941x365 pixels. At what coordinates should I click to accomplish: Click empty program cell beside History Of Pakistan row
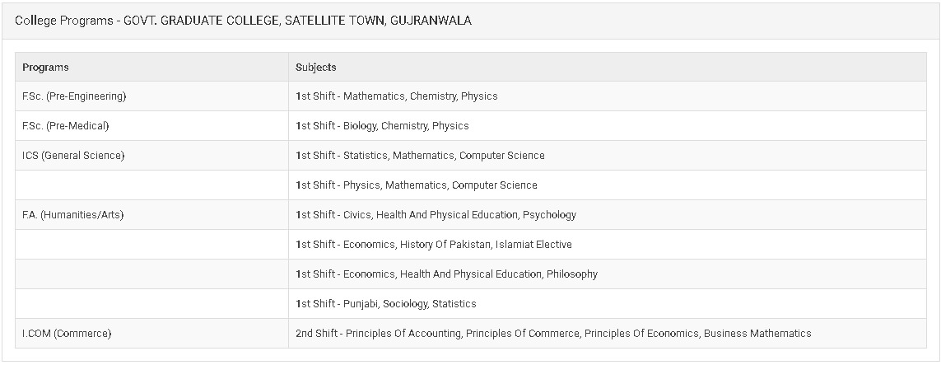point(151,245)
